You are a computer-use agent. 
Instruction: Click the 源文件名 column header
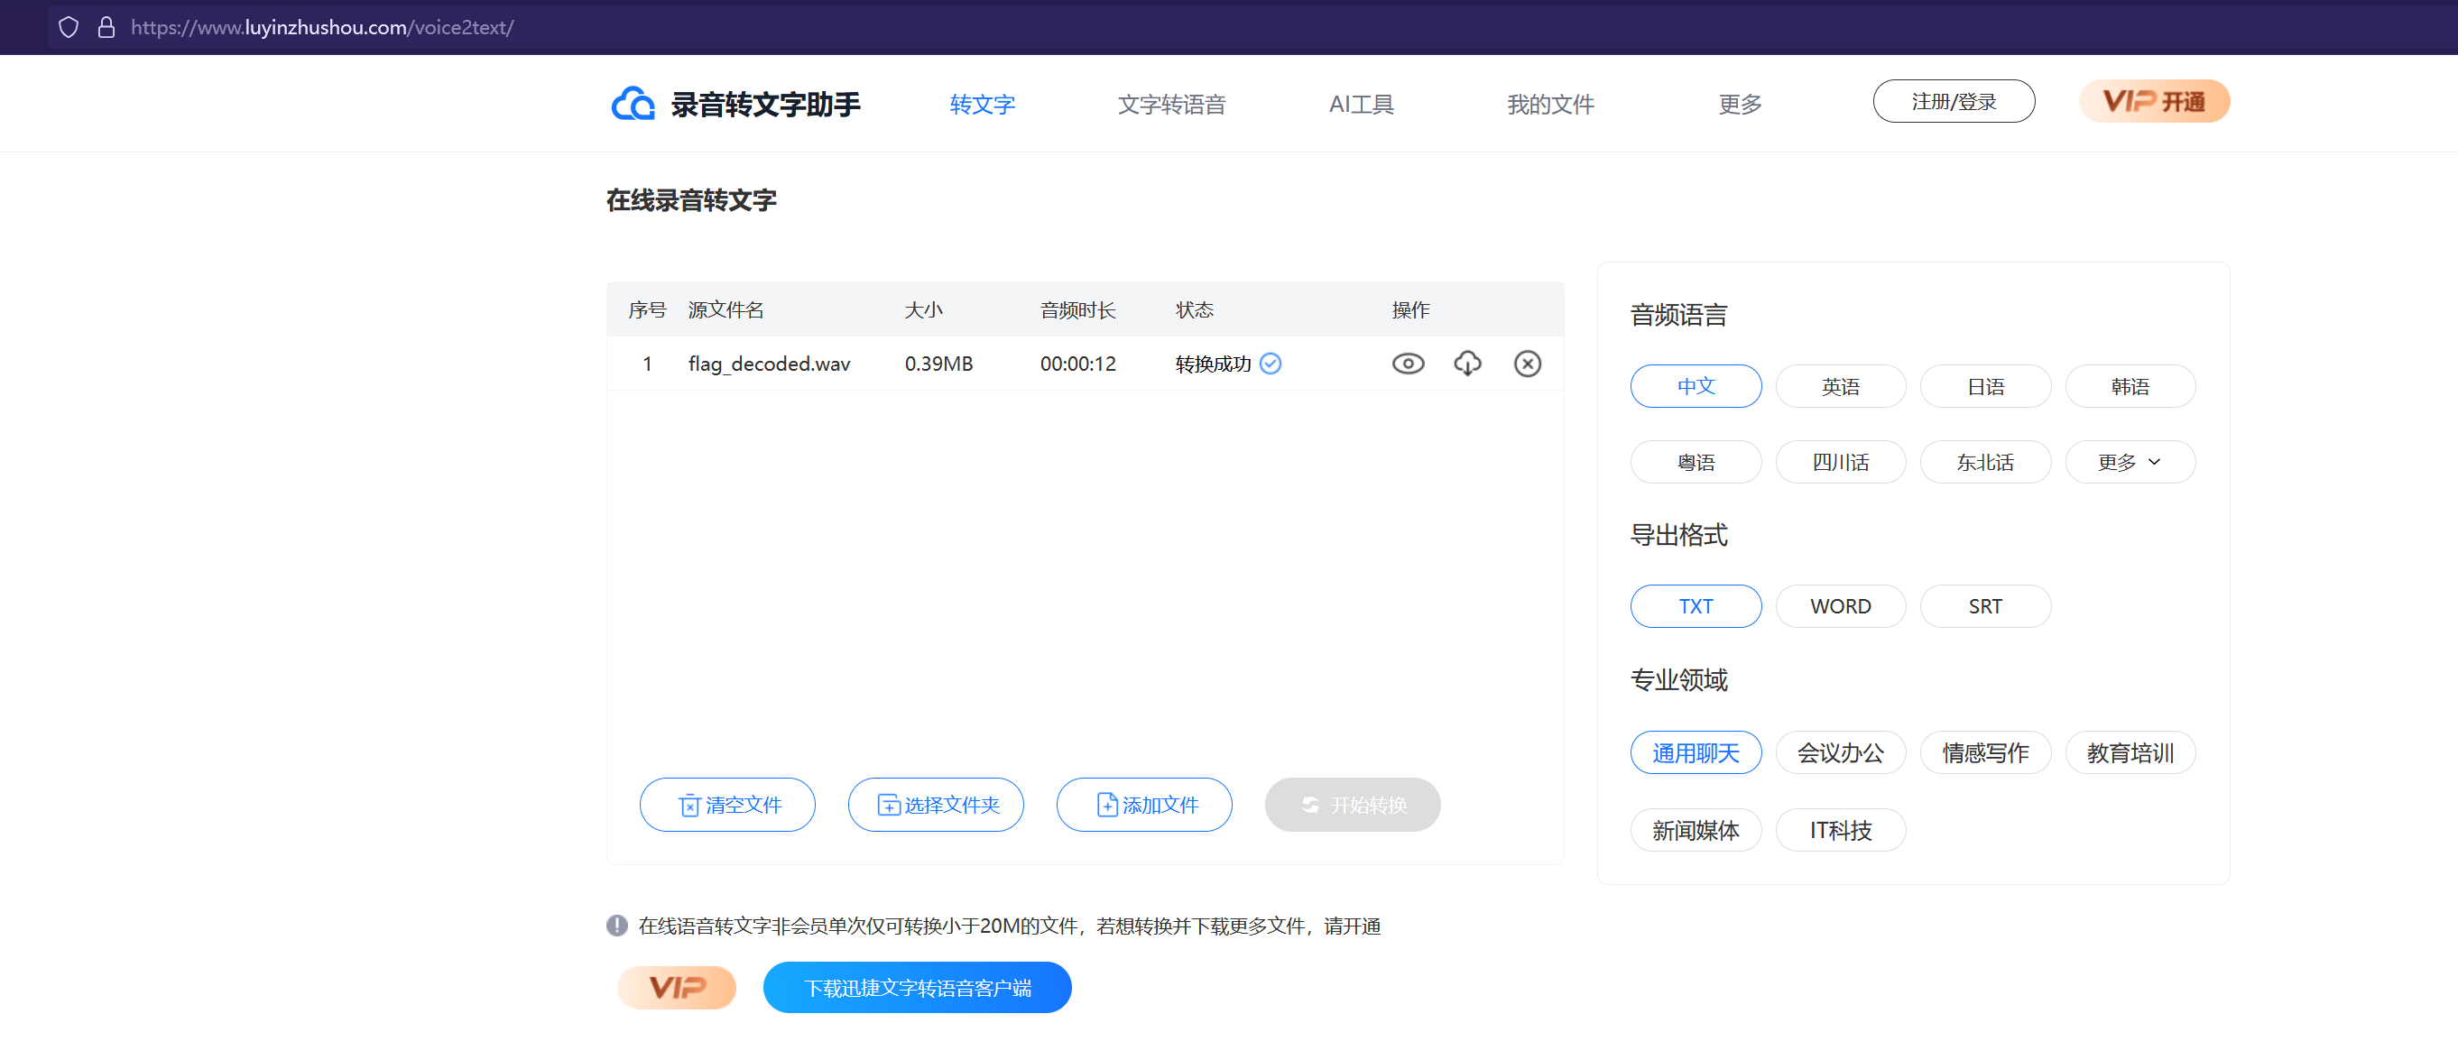[x=725, y=309]
